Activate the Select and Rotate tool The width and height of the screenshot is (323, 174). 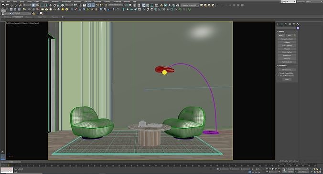pyautogui.click(x=54, y=5)
